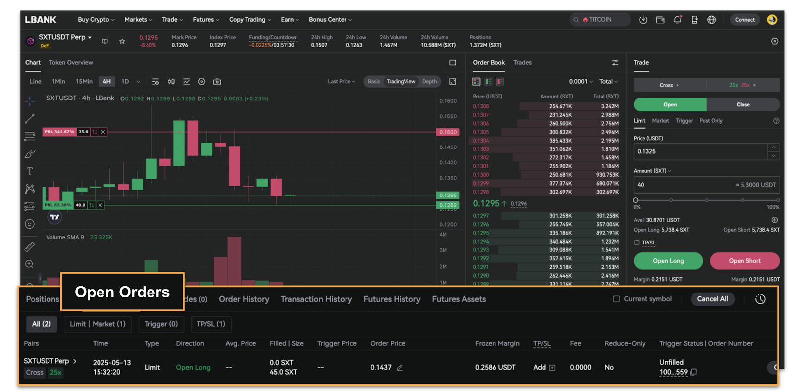Click the Amount input showing 40
The width and height of the screenshot is (792, 391).
click(x=706, y=185)
